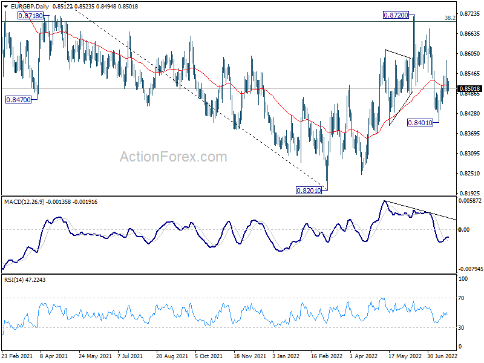Select the 18 Nov 2021 date label

pyautogui.click(x=250, y=356)
